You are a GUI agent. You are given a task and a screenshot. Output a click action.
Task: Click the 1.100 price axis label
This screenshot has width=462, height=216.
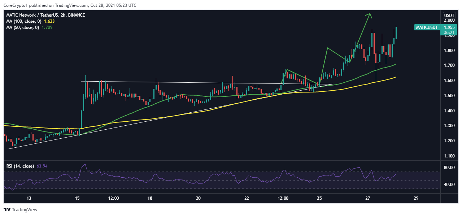pyautogui.click(x=449, y=156)
